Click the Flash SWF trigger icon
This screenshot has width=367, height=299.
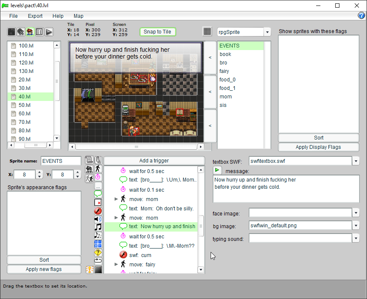pos(98,211)
